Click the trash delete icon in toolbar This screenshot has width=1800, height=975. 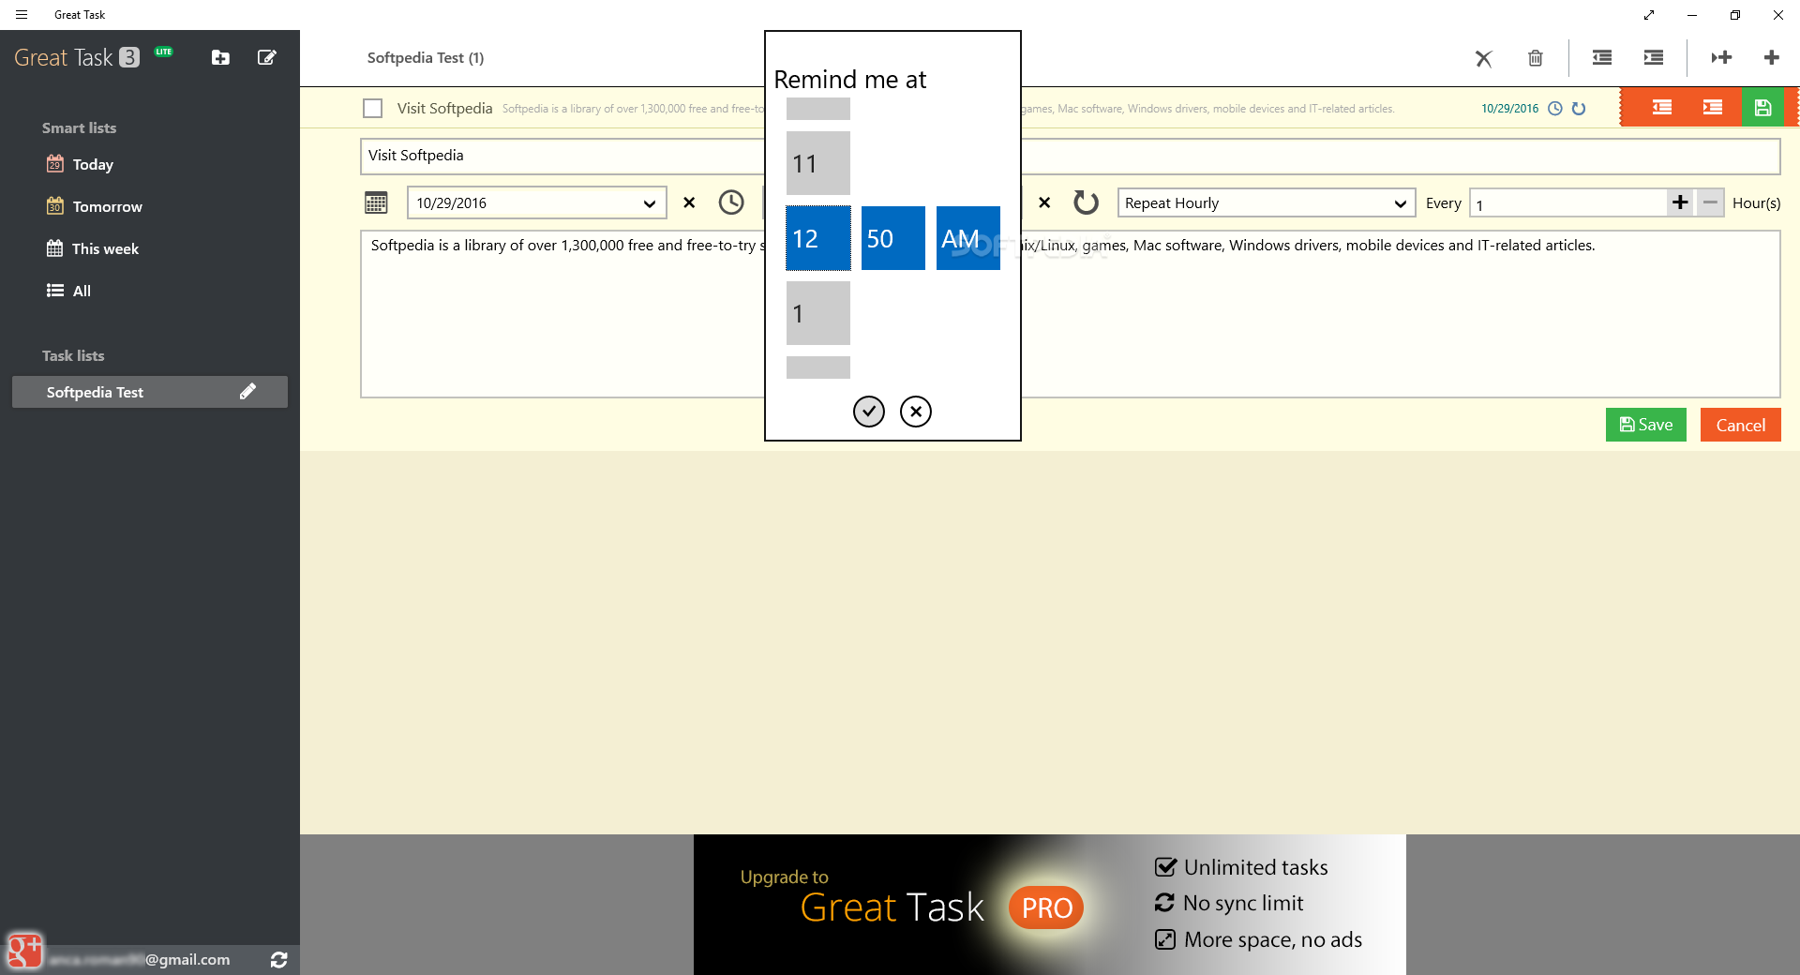tap(1535, 58)
